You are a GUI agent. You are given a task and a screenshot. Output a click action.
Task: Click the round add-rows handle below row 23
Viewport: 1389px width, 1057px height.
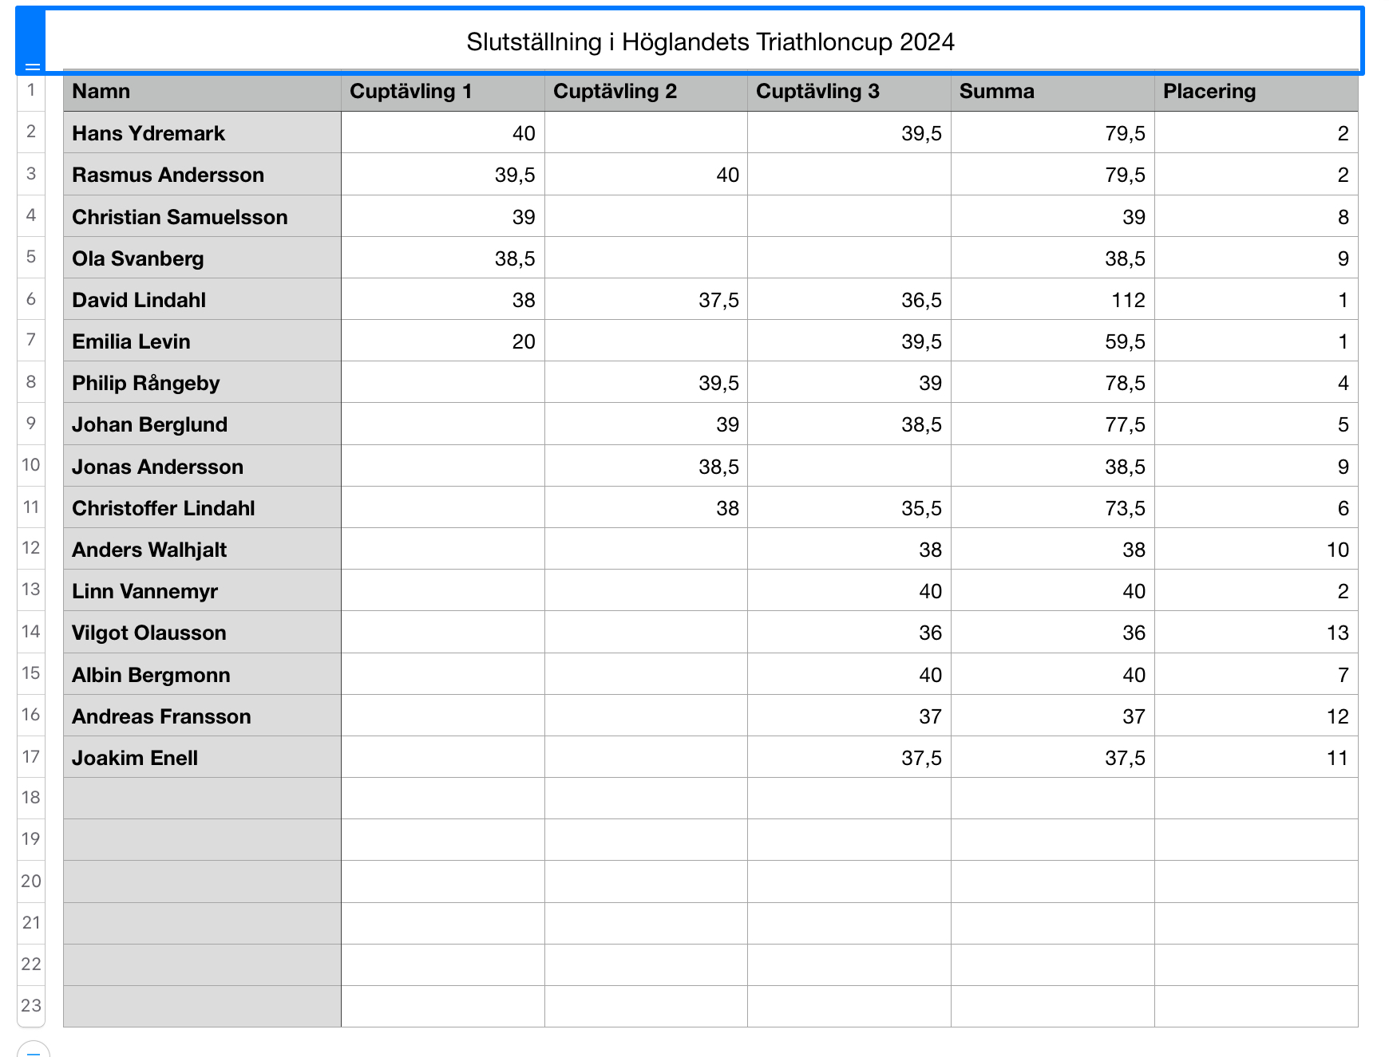click(x=33, y=1050)
